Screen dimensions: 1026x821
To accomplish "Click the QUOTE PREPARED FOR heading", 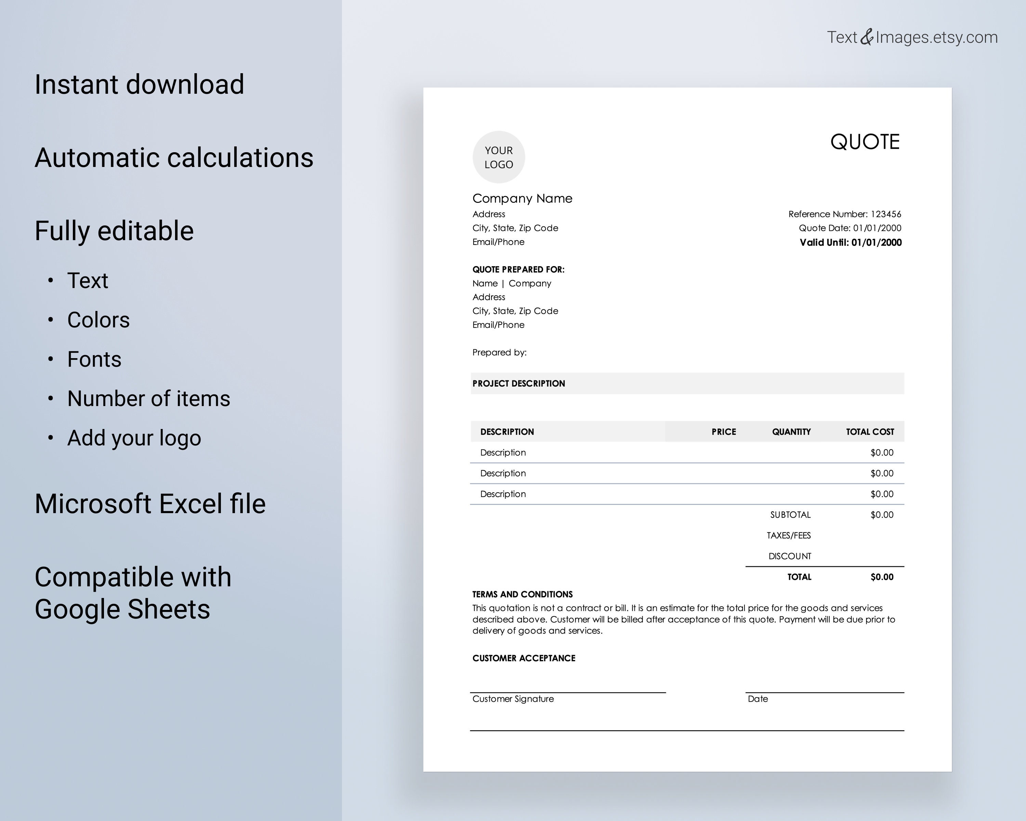I will (x=518, y=269).
